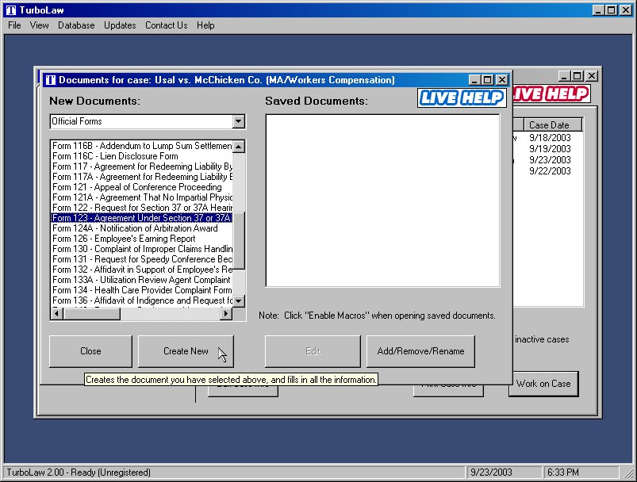The height and width of the screenshot is (482, 637).
Task: Open the Official Forms dropdown
Action: coord(239,121)
